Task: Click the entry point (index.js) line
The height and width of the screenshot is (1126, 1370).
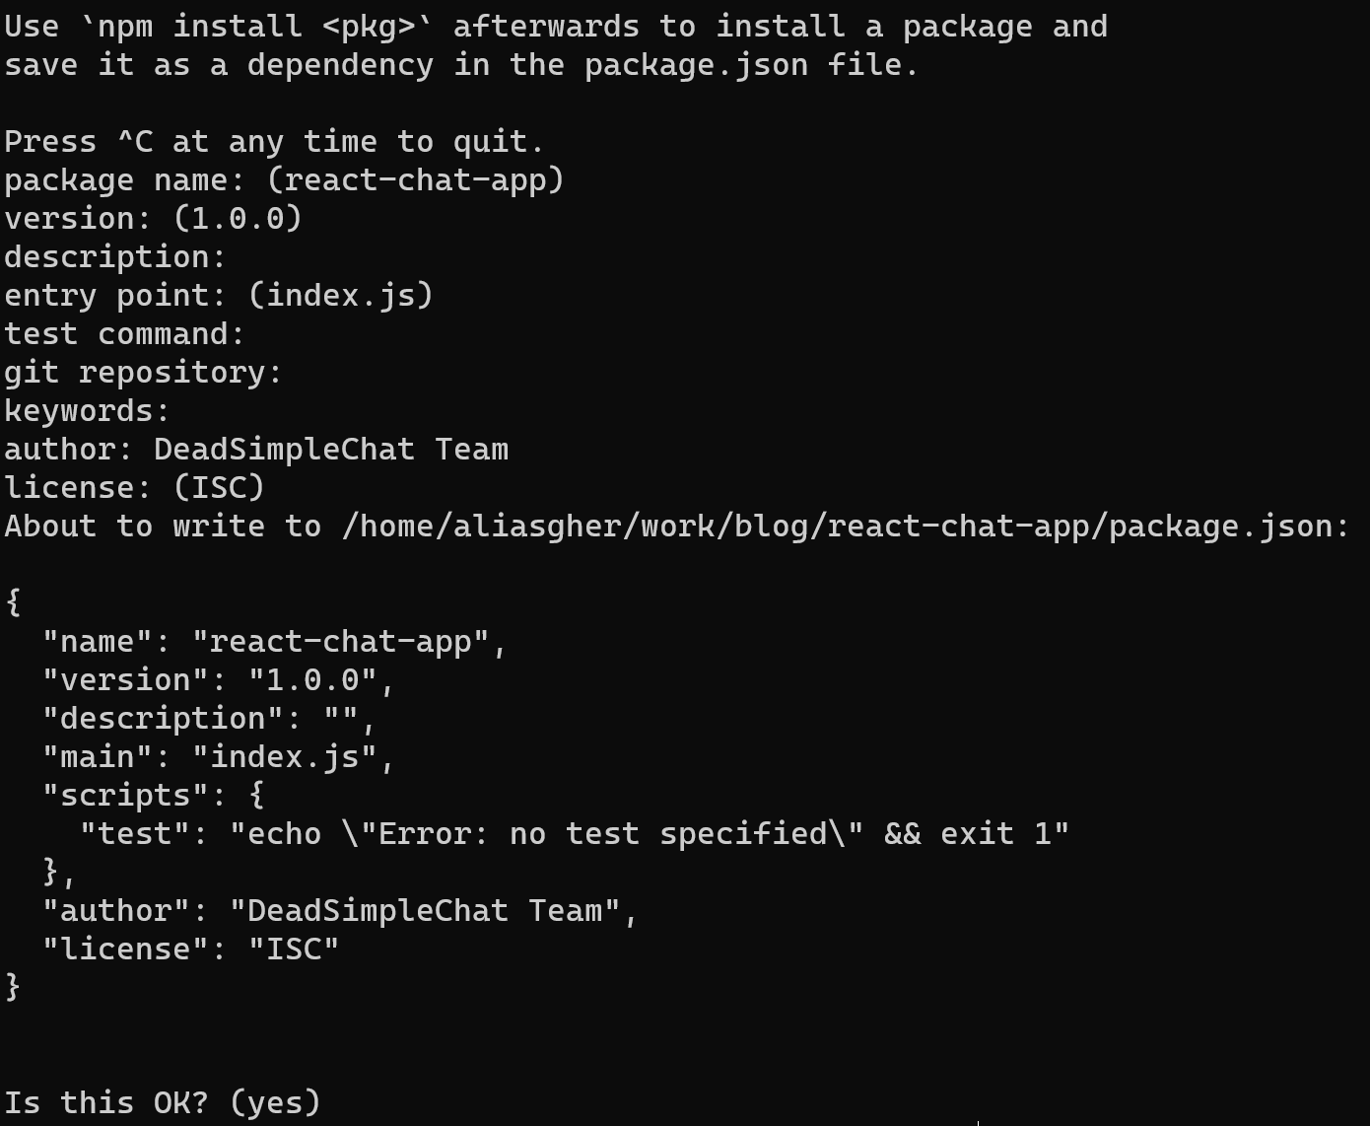Action: pyautogui.click(x=219, y=296)
